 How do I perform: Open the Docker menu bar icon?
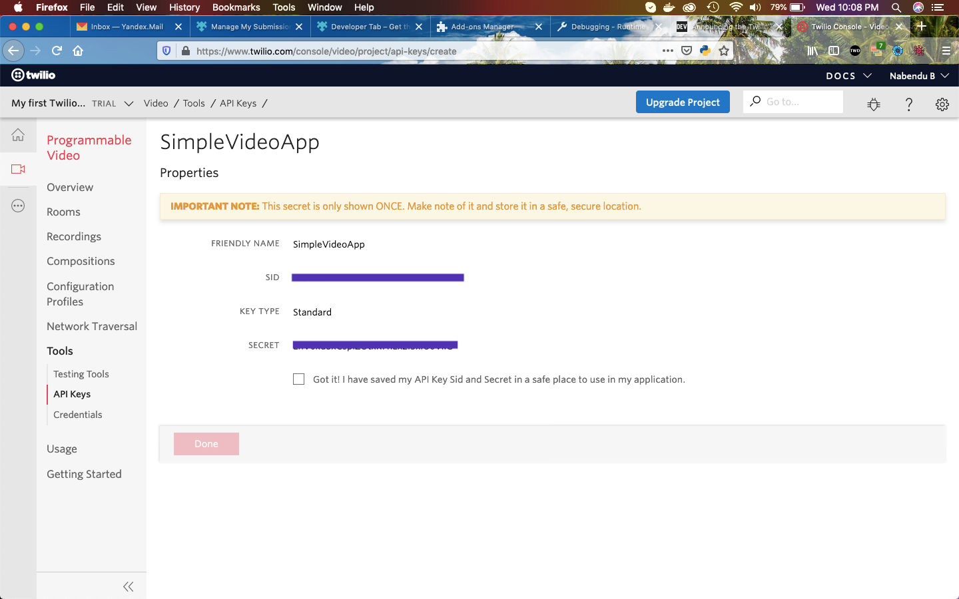(669, 7)
